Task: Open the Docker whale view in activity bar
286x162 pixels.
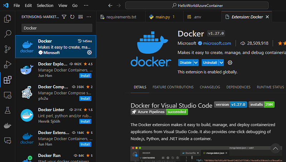Action: (x=8, y=125)
